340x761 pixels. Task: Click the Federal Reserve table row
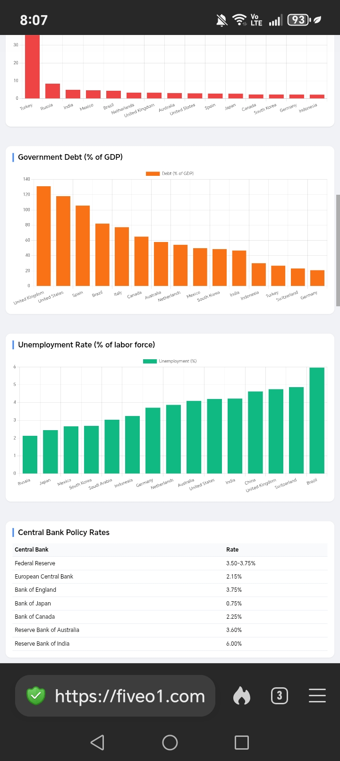coord(170,563)
